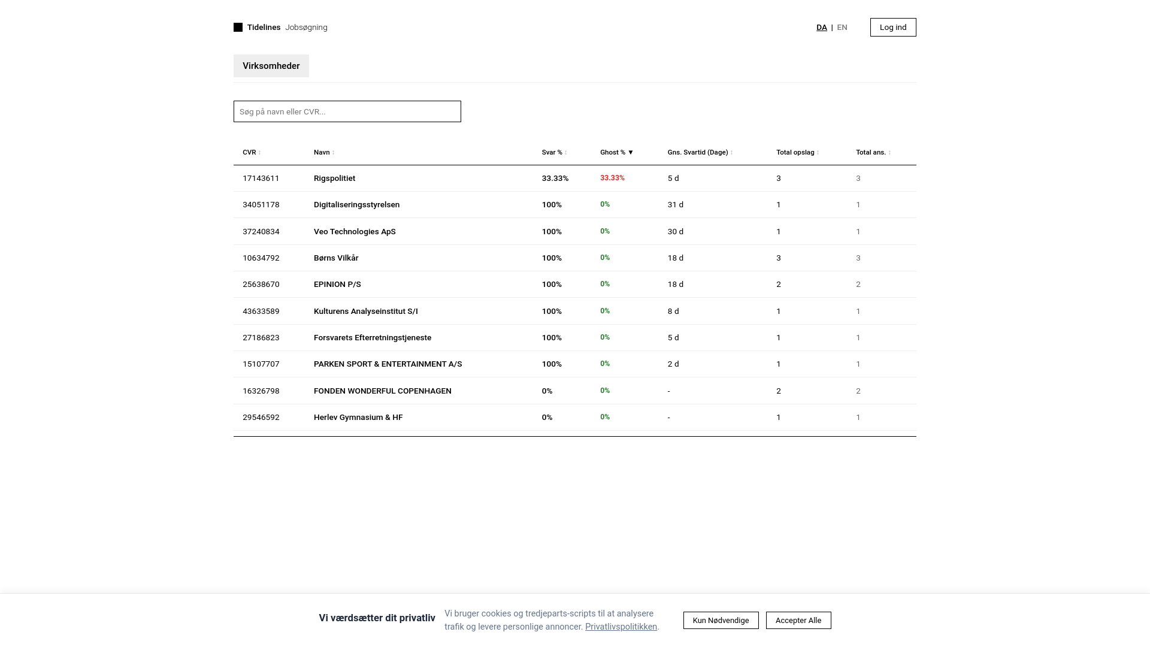Click the 31 d response time
Screen dimensions: 1150x647
(x=676, y=205)
